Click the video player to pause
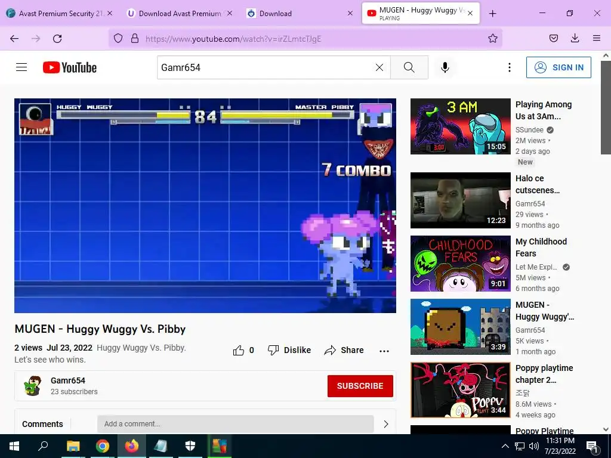This screenshot has width=611, height=458. (205, 206)
